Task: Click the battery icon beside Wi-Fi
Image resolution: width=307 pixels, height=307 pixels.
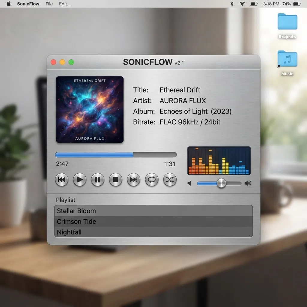Action: tap(254, 4)
